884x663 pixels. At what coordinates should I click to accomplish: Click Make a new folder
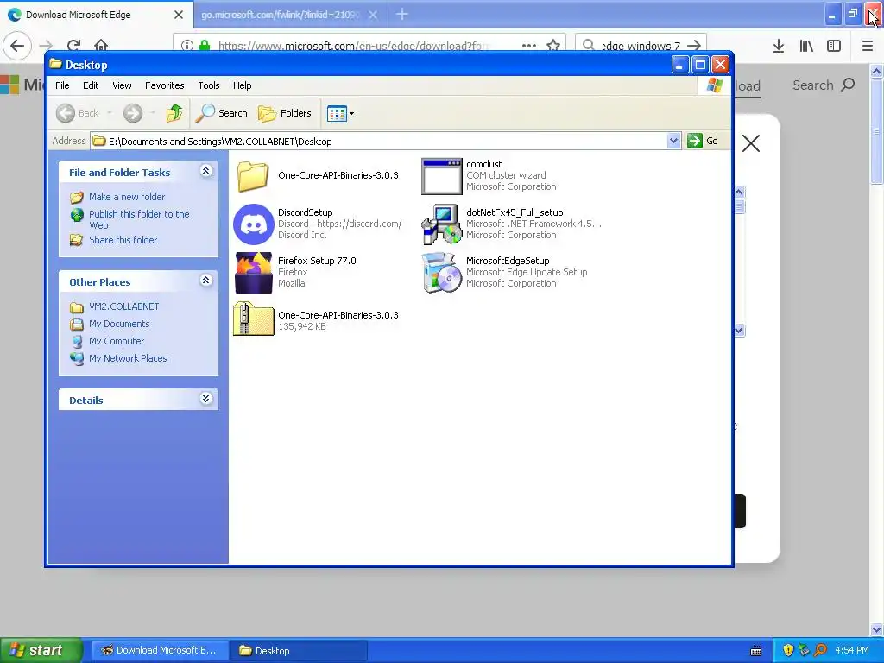click(x=127, y=197)
